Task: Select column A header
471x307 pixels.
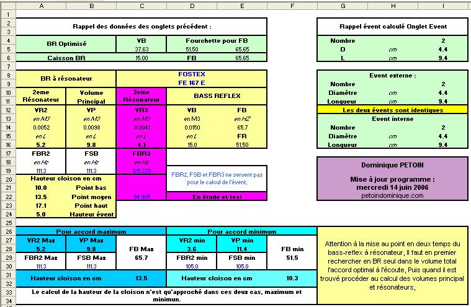Action: pyautogui.click(x=41, y=6)
